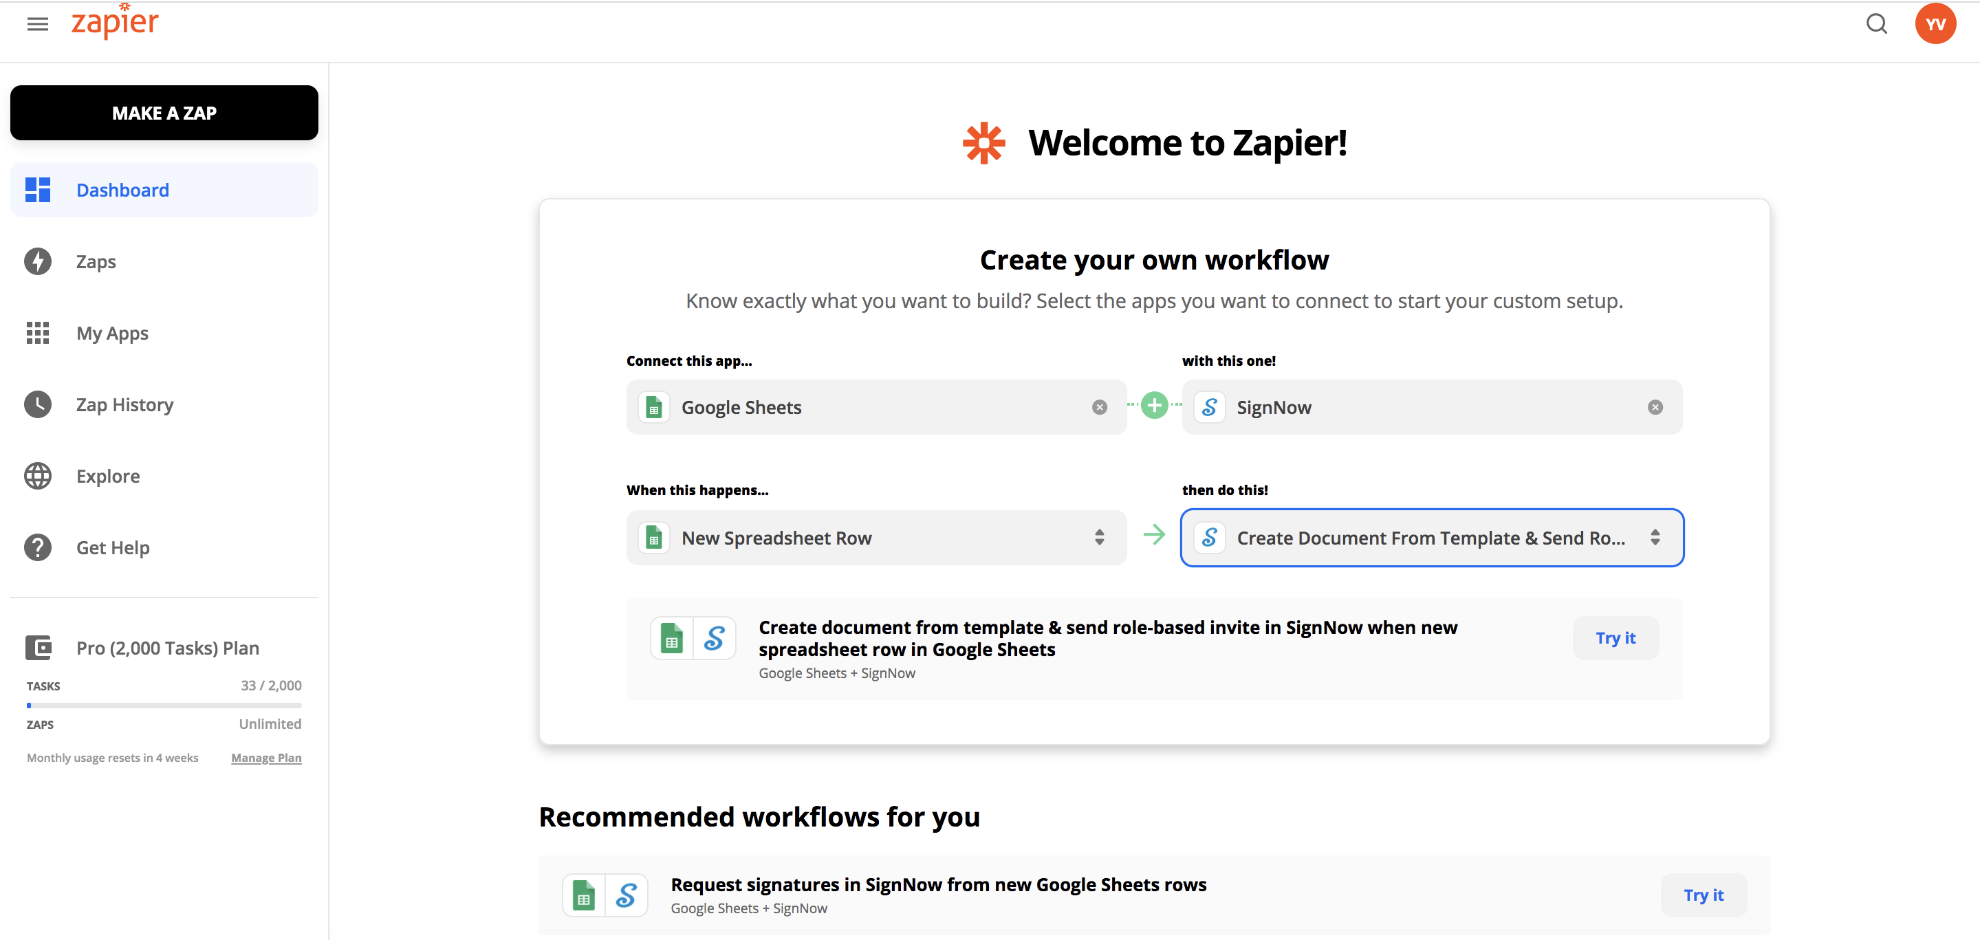Click the Manage Plan link

pos(266,758)
